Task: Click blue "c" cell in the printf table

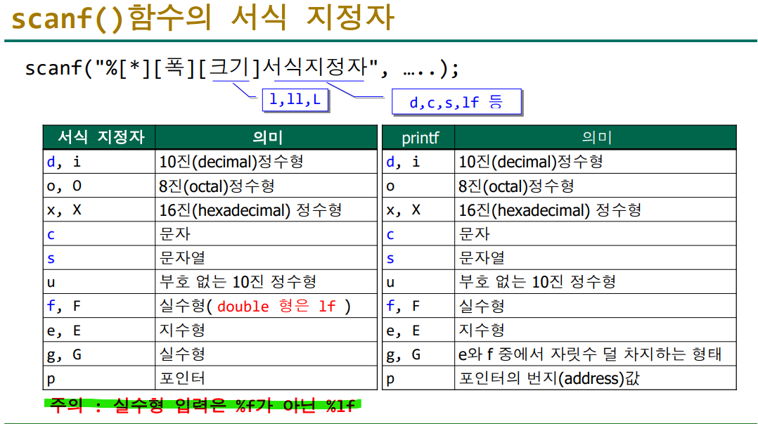Action: point(418,234)
